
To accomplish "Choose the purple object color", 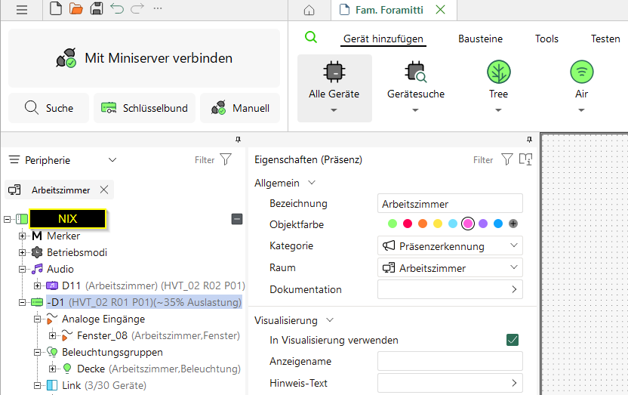I will [483, 224].
